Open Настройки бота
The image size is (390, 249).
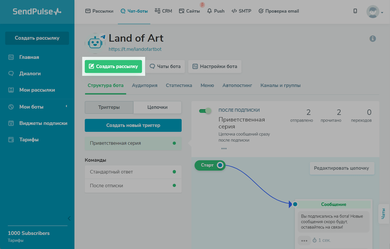click(215, 66)
